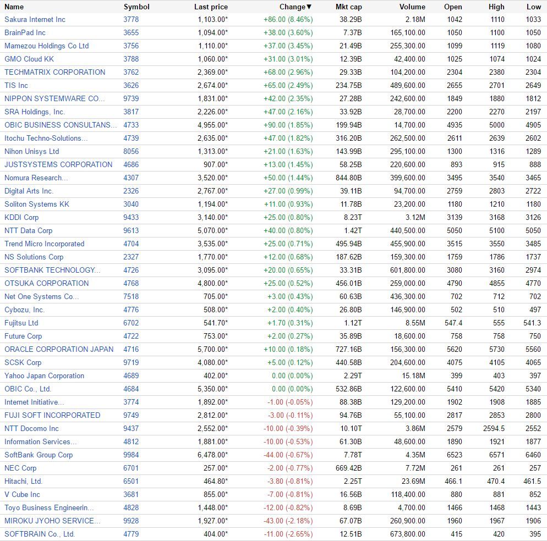
Task: Open Cybozu, Inc. link
Action: click(x=24, y=310)
